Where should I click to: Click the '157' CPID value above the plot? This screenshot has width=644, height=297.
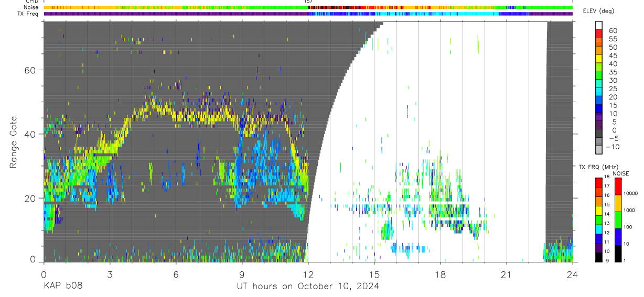(x=308, y=2)
